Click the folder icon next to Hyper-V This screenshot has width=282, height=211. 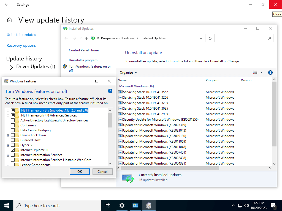point(17,145)
